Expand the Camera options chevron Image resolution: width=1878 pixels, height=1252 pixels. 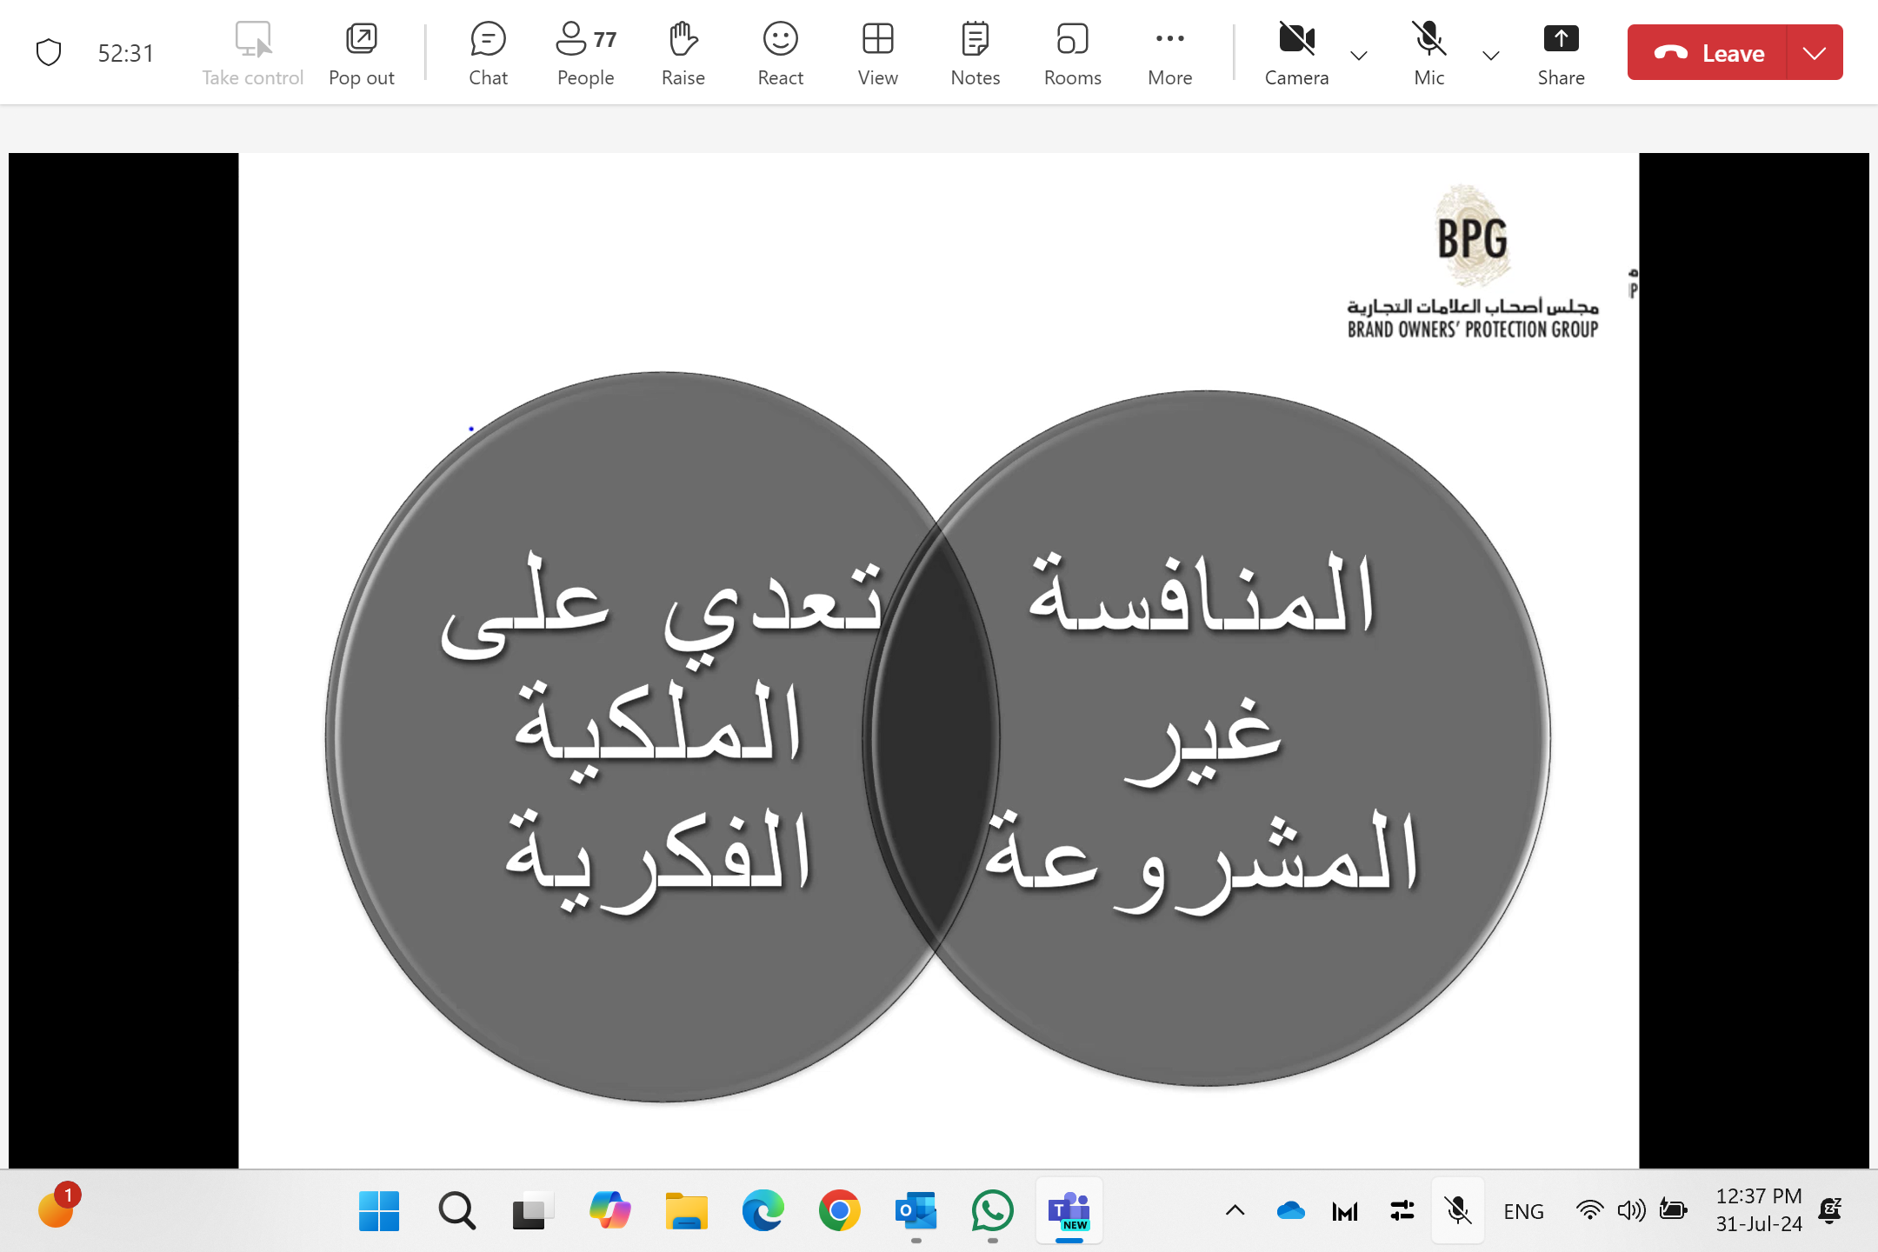(x=1359, y=56)
